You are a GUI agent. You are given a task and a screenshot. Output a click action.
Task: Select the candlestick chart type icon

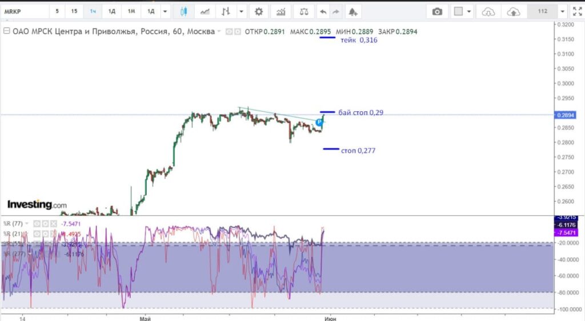click(x=183, y=11)
